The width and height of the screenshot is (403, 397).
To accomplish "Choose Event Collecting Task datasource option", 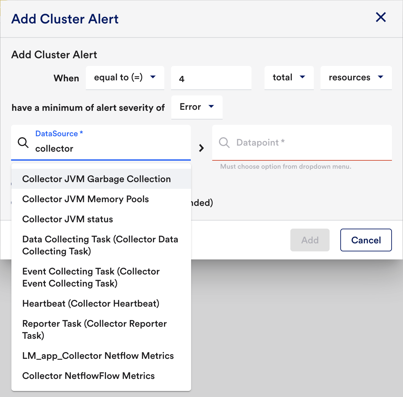I will point(91,277).
